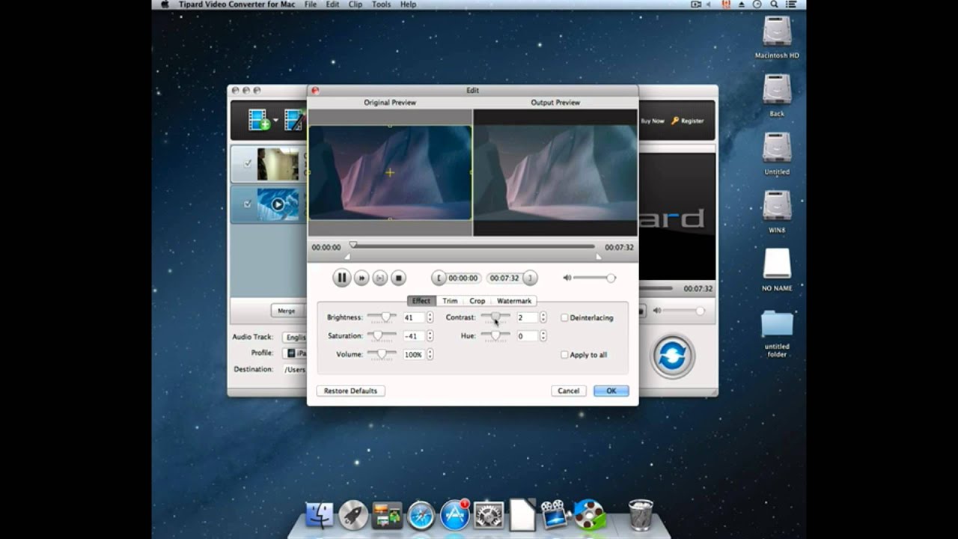Open App Store from the Dock

[454, 515]
